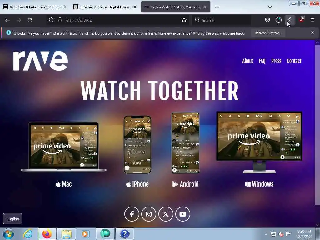The height and width of the screenshot is (240, 320).
Task: Download Rave for Windows
Action: point(259,184)
